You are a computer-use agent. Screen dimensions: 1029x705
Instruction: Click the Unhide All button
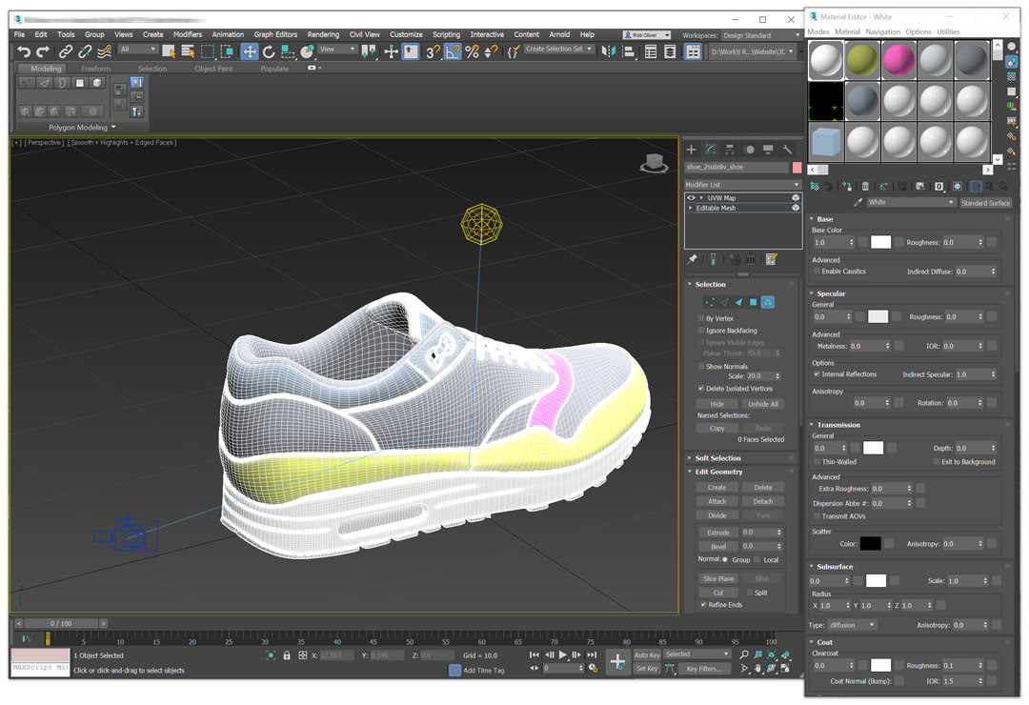(x=762, y=404)
